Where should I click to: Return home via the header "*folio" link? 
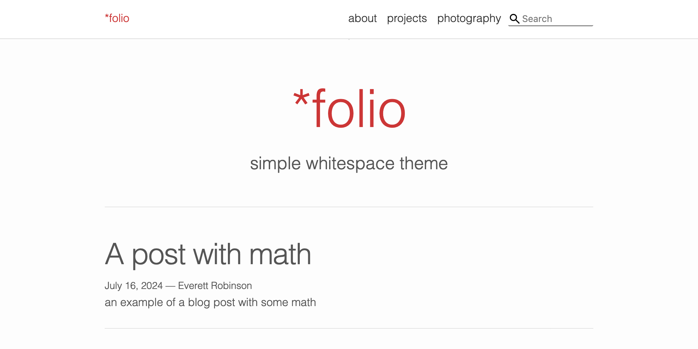pos(117,18)
